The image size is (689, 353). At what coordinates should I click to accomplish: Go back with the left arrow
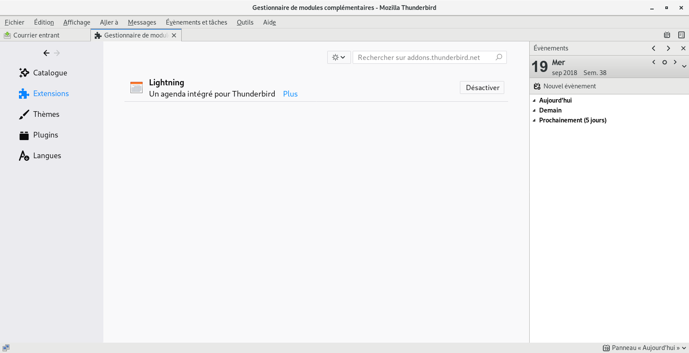47,53
